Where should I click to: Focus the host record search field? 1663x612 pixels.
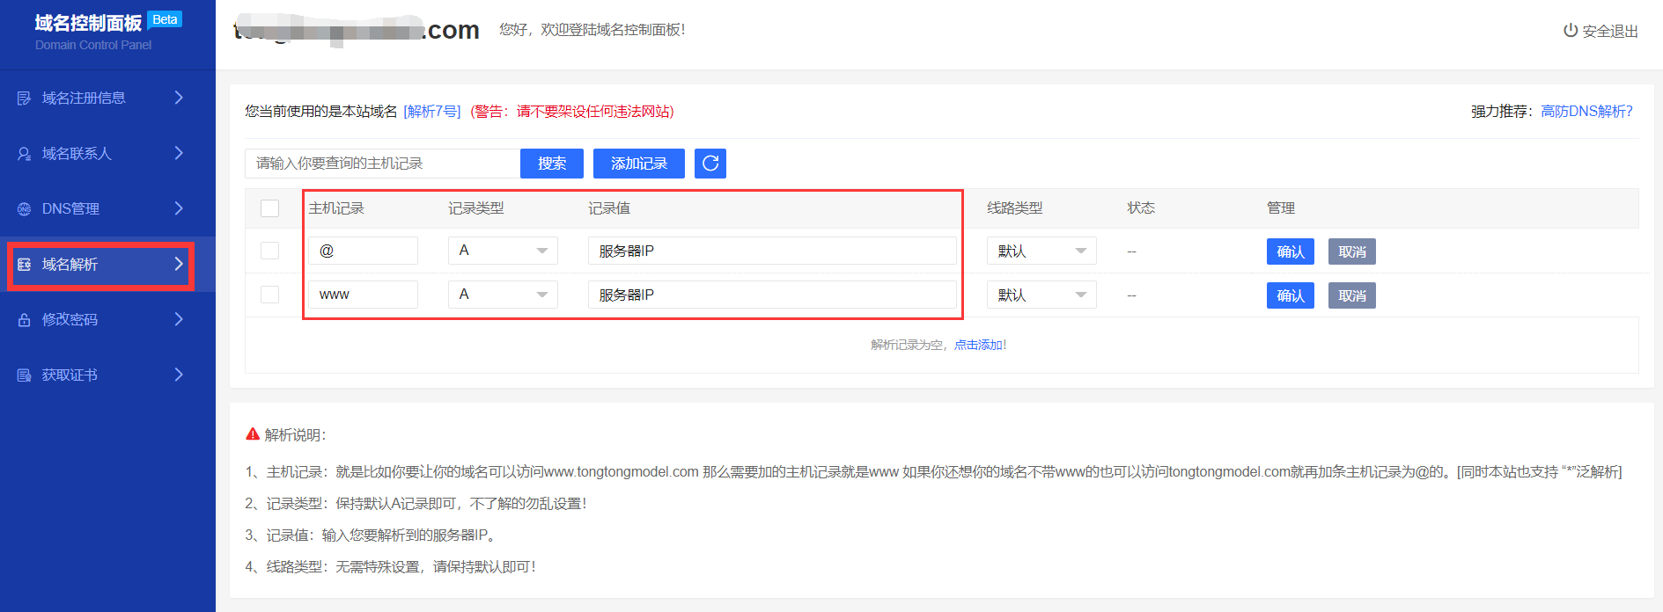(x=382, y=164)
